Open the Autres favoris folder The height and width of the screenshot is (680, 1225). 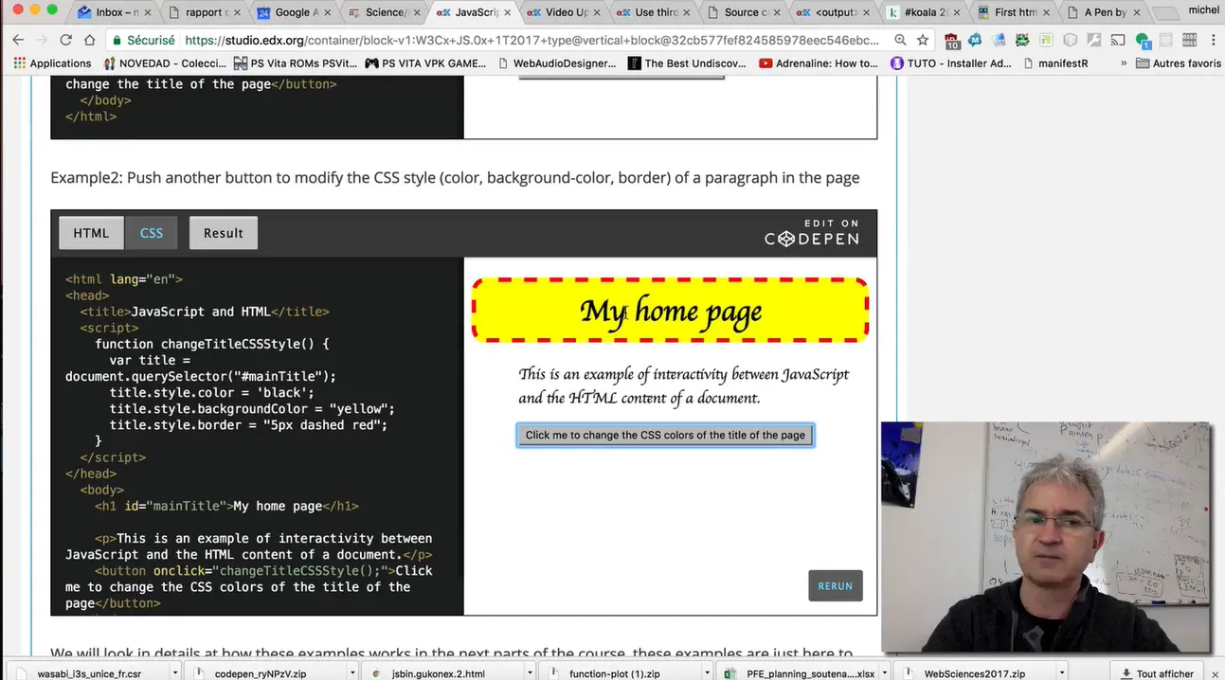(1179, 63)
